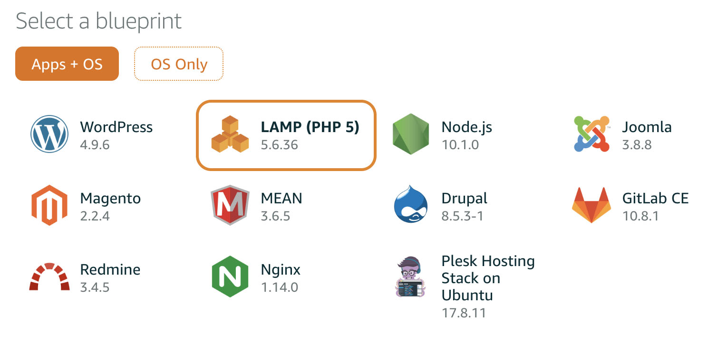The image size is (718, 344).
Task: Select the Plesk octopus mascot icon
Action: click(x=411, y=277)
